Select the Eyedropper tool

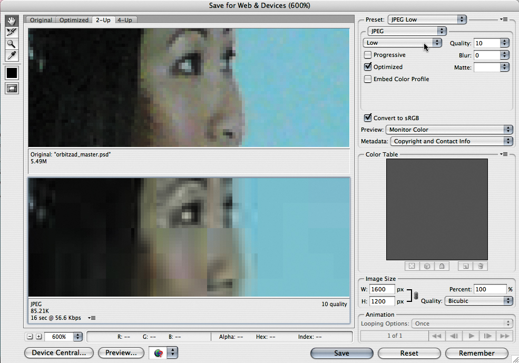pyautogui.click(x=12, y=56)
